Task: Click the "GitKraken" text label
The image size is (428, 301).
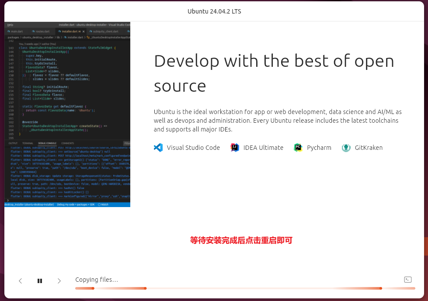Action: (x=369, y=148)
